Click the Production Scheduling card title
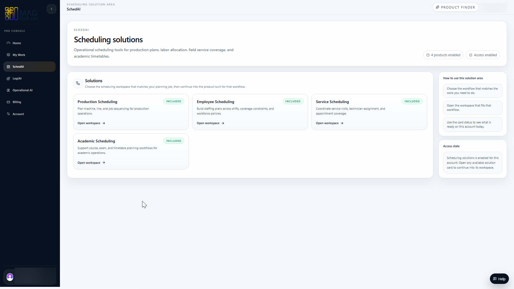 [97, 102]
